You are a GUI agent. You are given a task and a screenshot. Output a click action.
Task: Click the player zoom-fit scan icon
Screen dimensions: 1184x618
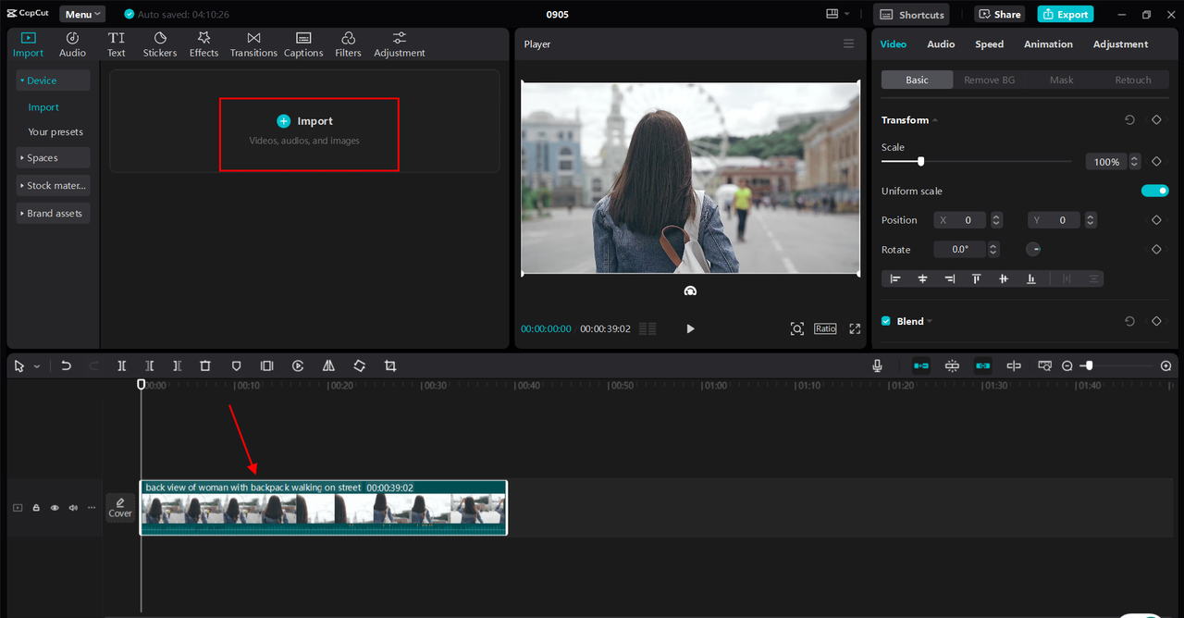pyautogui.click(x=796, y=328)
